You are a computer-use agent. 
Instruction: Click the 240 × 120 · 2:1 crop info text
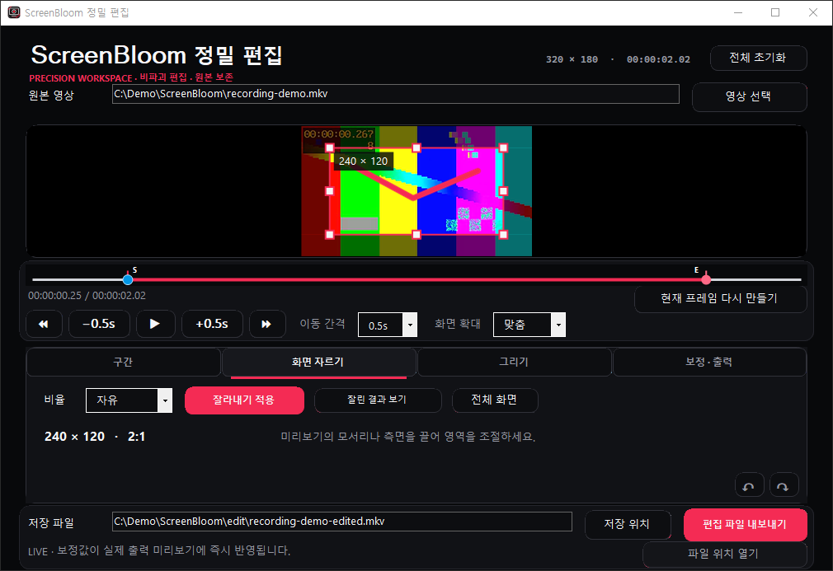click(x=95, y=437)
